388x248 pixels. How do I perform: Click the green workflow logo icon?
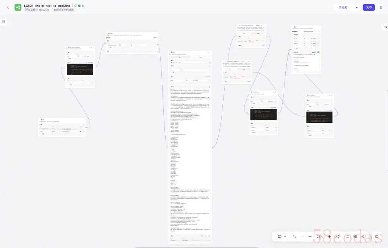(18, 8)
